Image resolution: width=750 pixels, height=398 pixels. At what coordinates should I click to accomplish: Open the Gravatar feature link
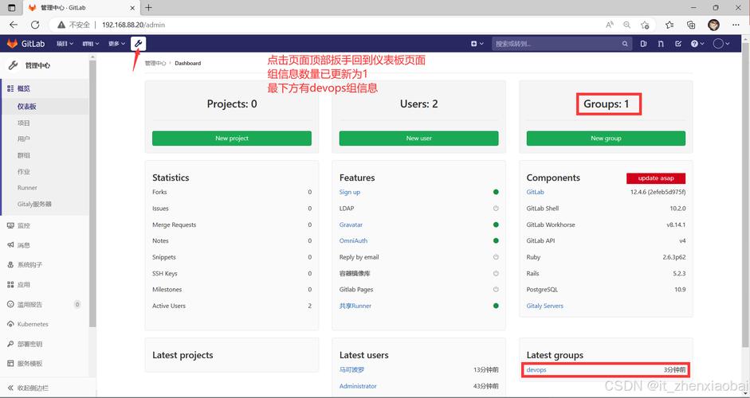click(351, 224)
